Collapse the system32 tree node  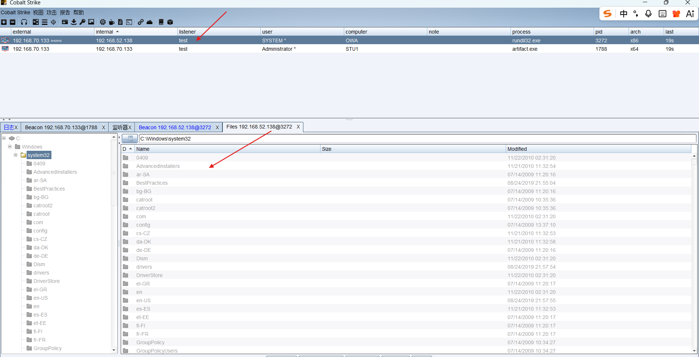pyautogui.click(x=16, y=155)
